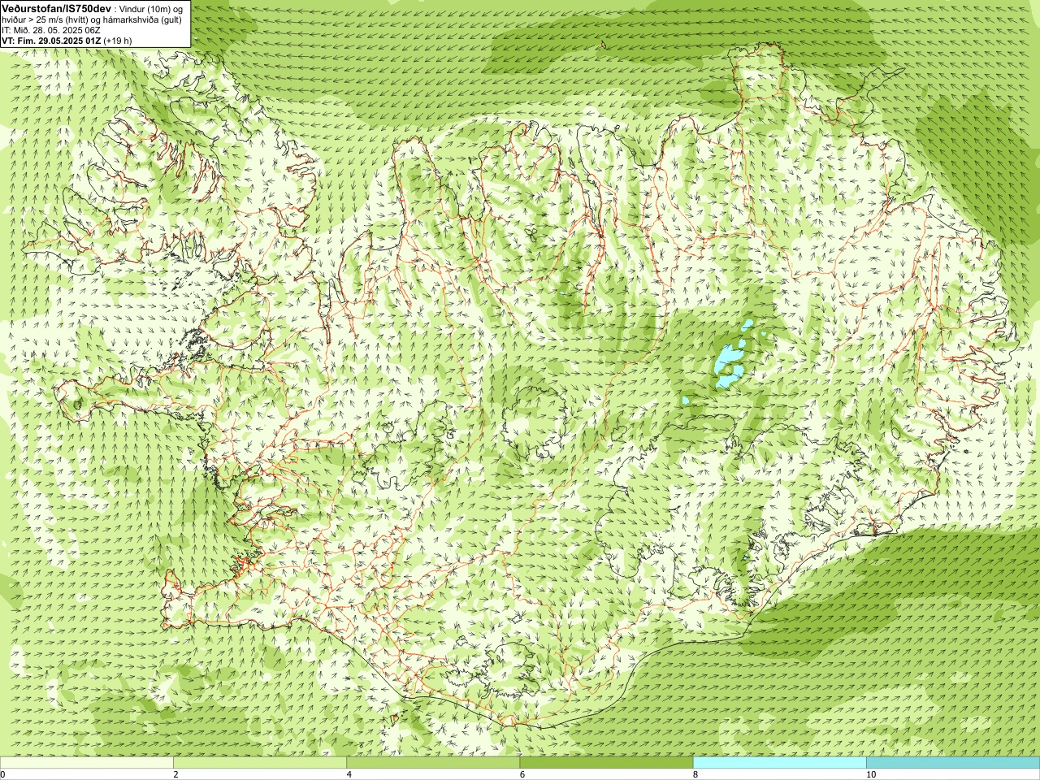Click the 4–6 m/s green legend swatch
The width and height of the screenshot is (1040, 780).
click(x=433, y=763)
